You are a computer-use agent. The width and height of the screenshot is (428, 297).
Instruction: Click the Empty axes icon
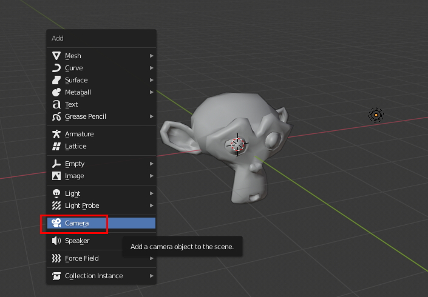point(56,164)
